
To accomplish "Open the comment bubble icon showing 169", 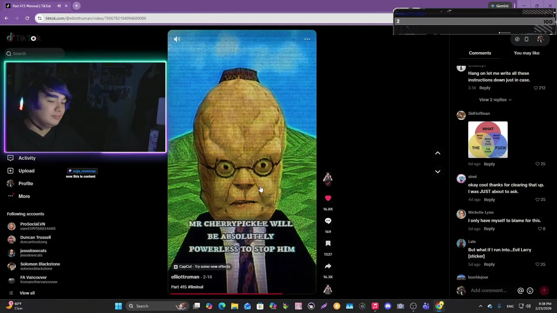I will (328, 221).
